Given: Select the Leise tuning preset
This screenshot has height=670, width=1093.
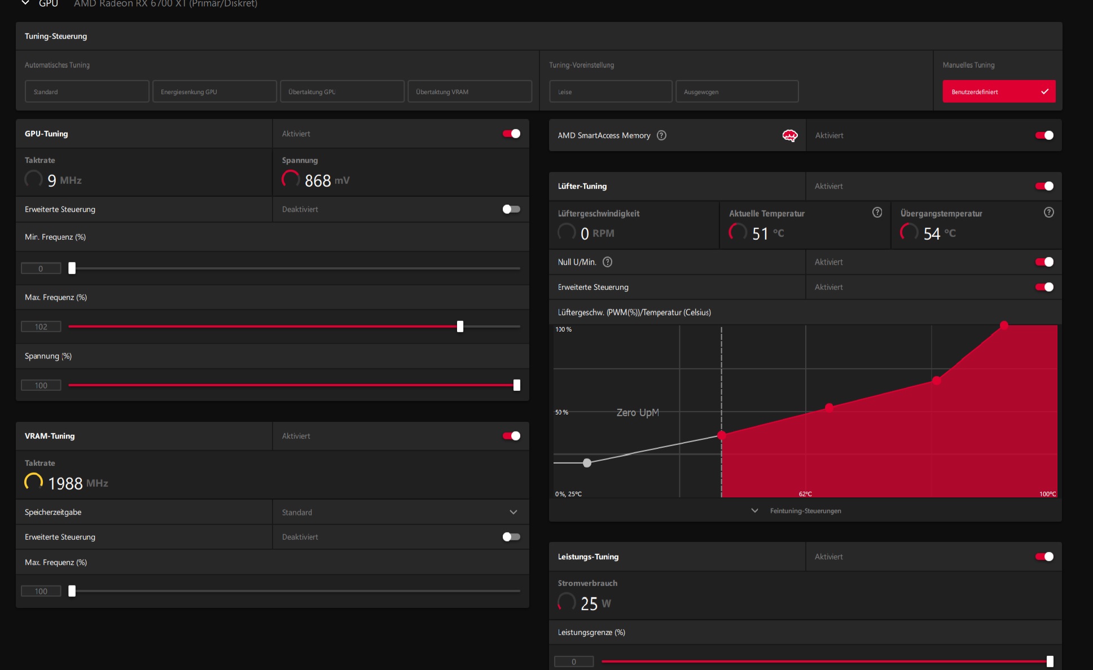Looking at the screenshot, I should [611, 91].
